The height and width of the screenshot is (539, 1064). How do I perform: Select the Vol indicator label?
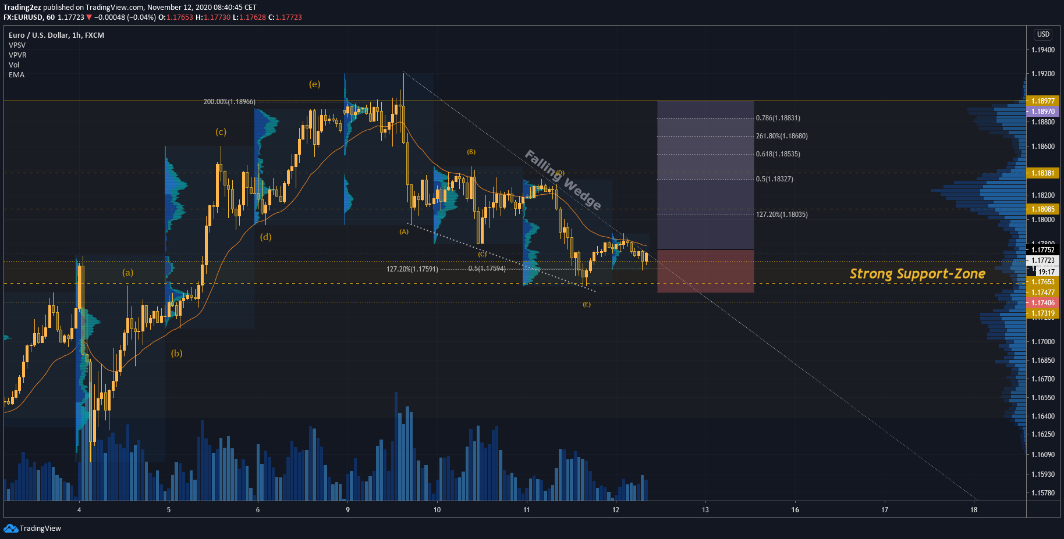[14, 65]
